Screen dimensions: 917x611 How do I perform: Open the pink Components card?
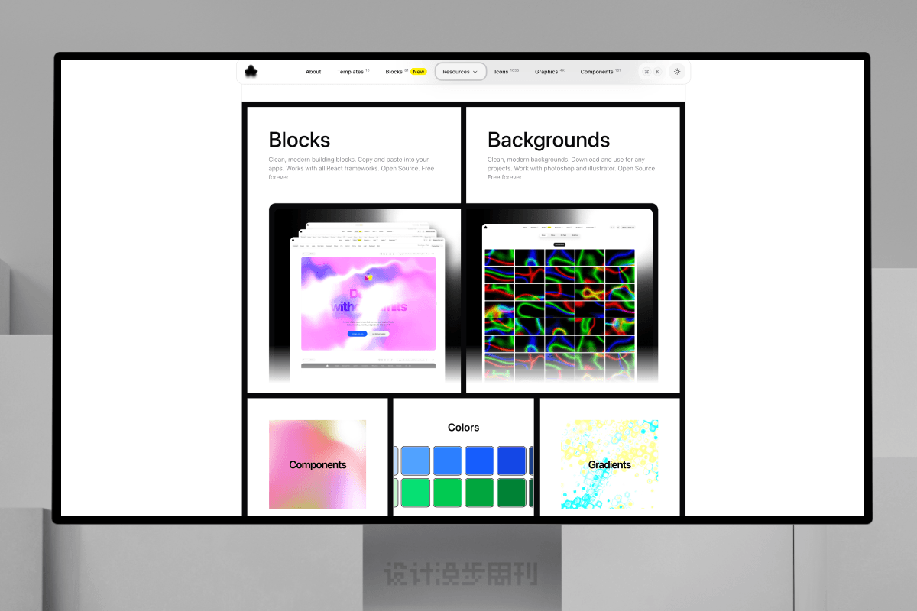pos(317,464)
